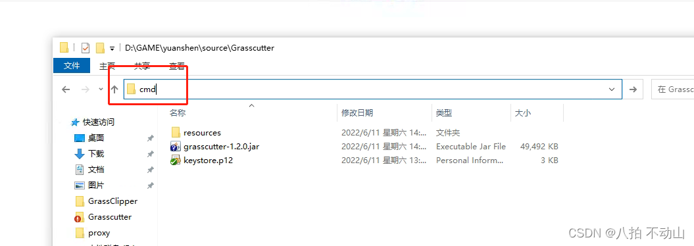Click the search box for Grasscutter folder
694x246 pixels.
(673, 89)
